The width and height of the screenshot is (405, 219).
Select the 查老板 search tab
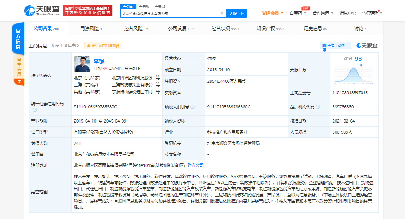(x=144, y=7)
